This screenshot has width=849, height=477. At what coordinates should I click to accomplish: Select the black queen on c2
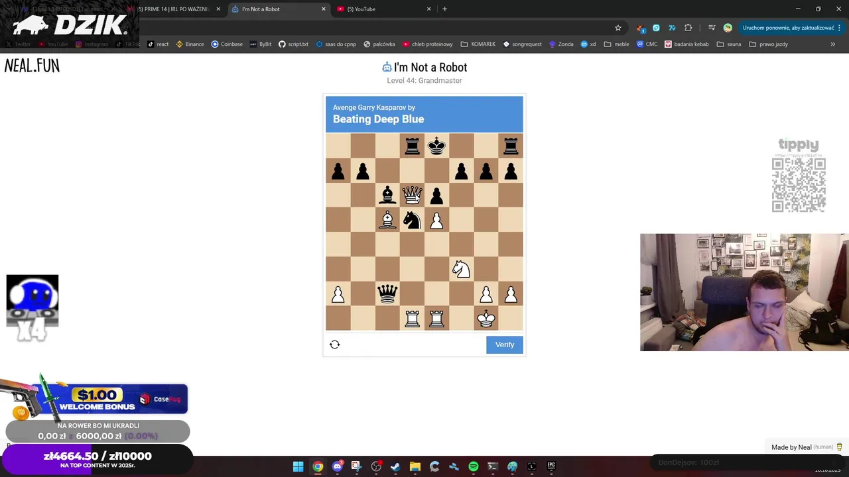tap(387, 293)
